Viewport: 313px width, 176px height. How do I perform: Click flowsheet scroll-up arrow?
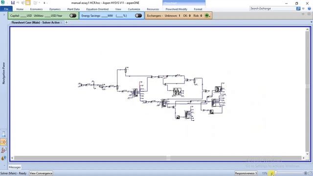307,29
